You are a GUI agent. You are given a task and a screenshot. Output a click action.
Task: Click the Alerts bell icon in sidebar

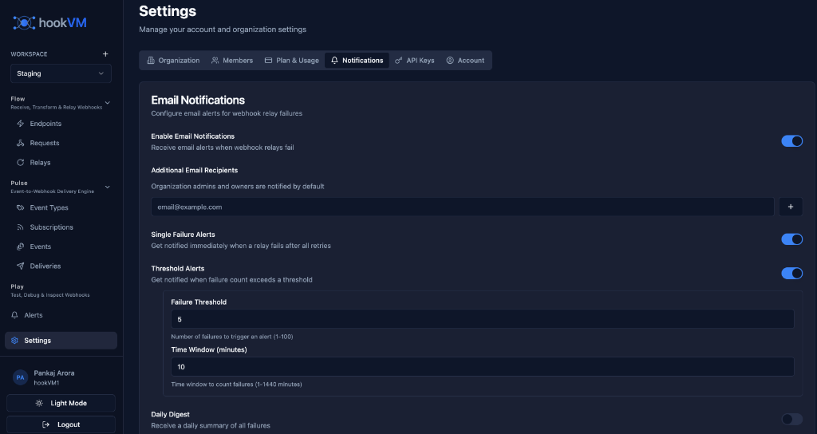click(x=14, y=315)
